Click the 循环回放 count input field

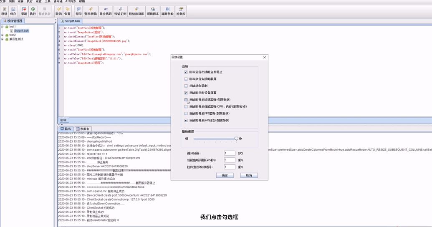point(230,153)
